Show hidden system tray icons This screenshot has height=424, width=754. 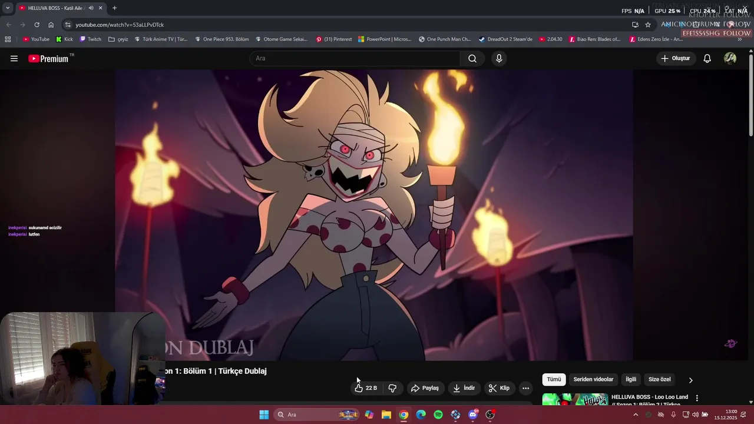(635, 415)
